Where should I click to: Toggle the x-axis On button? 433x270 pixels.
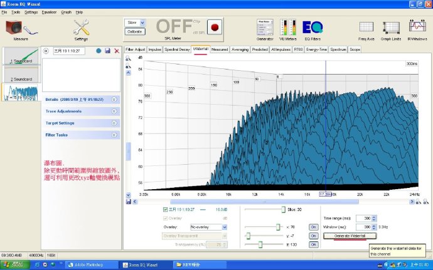(313, 227)
